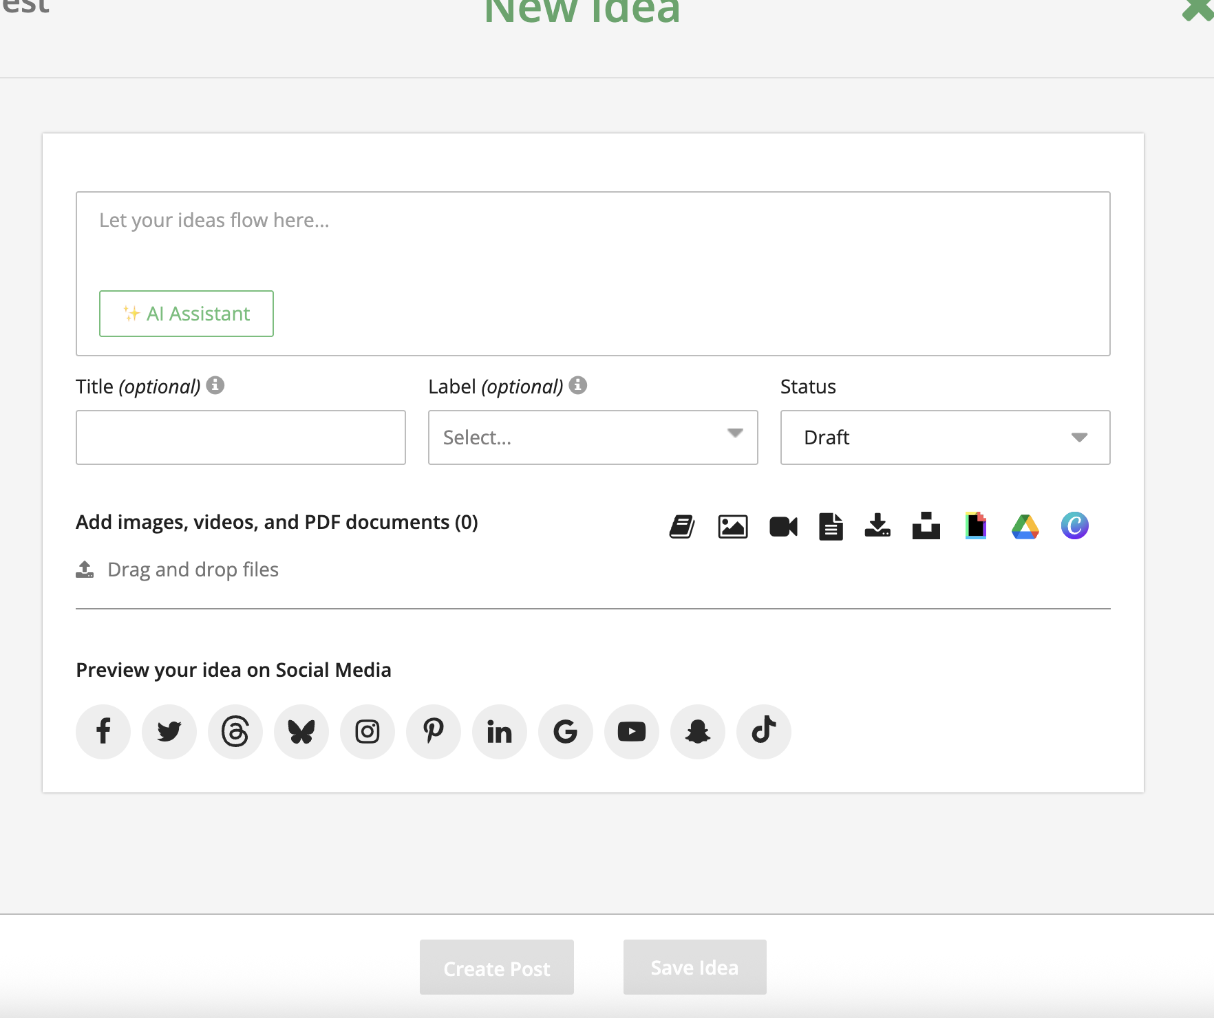Viewport: 1214px width, 1018px height.
Task: Expand the Label select dropdown
Action: coord(593,437)
